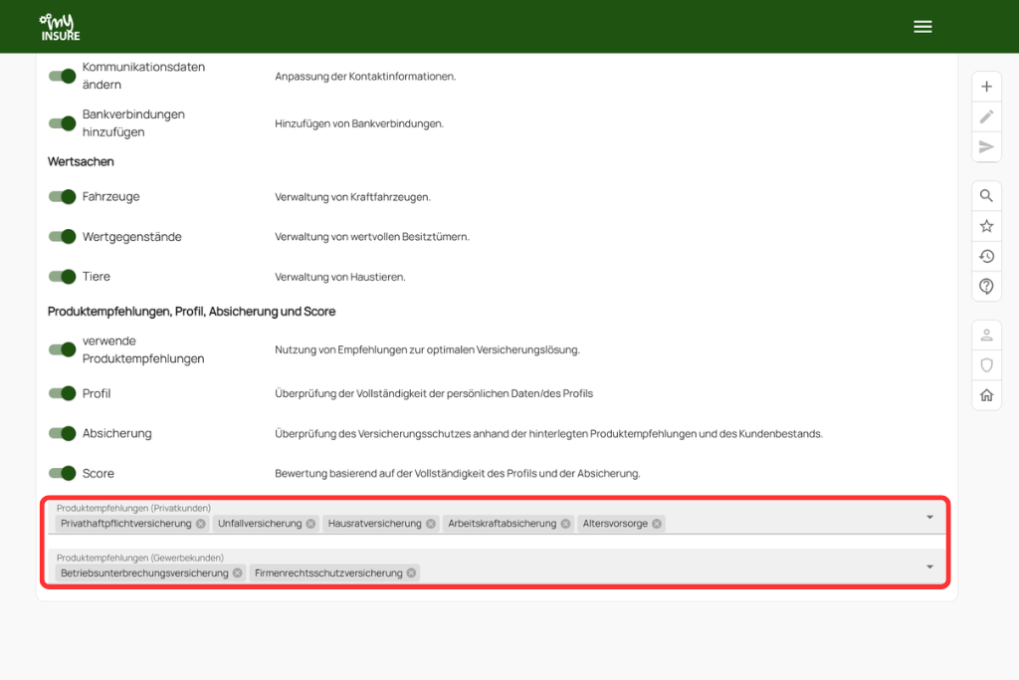Click the myINSURE logo
The width and height of the screenshot is (1019, 680).
click(x=60, y=27)
